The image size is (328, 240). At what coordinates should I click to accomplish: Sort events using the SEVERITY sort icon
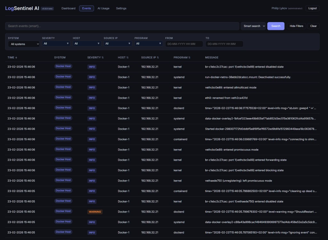[x=102, y=58]
